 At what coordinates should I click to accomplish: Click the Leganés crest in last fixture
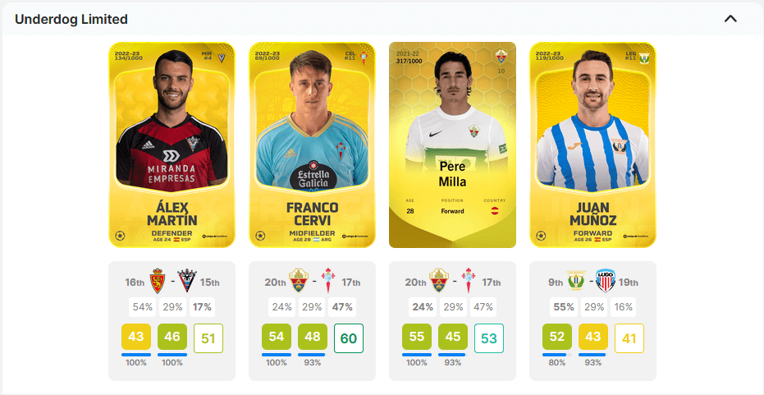coord(575,281)
